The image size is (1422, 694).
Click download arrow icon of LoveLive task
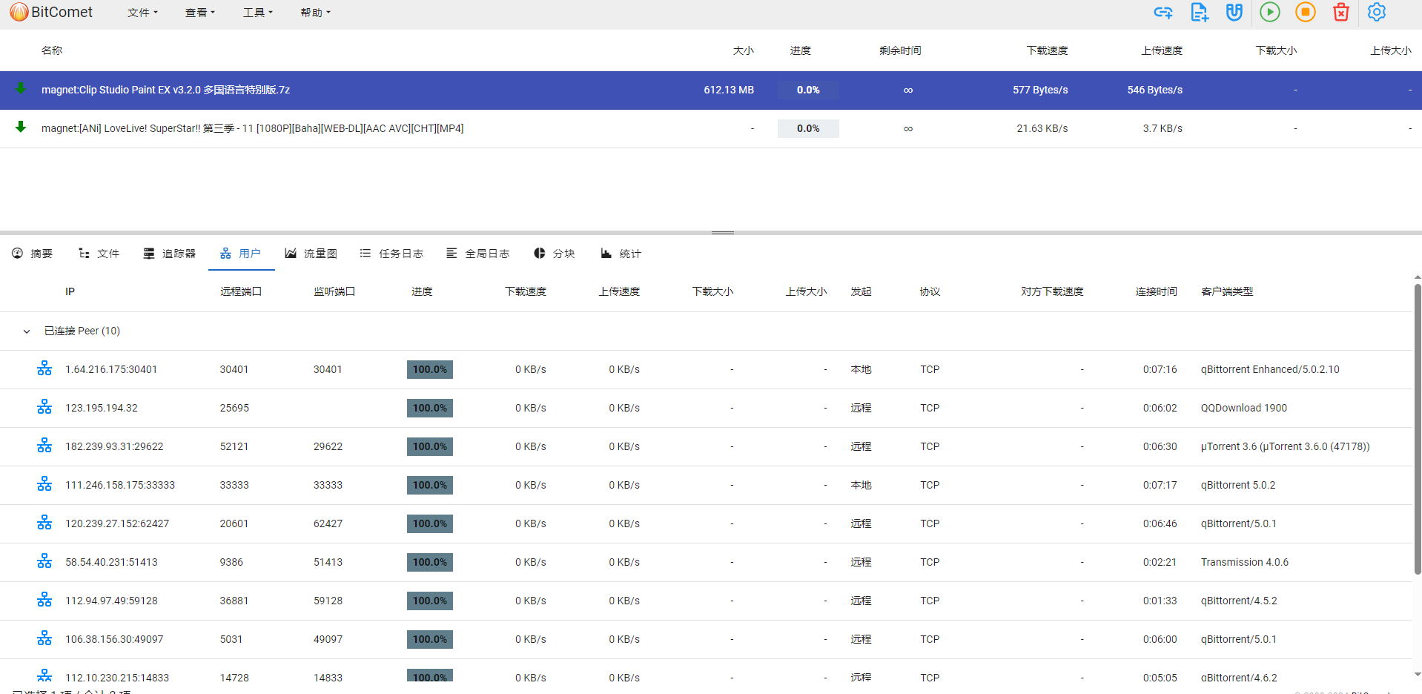point(21,127)
